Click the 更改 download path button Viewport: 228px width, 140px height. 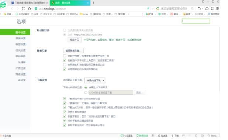point(139,92)
